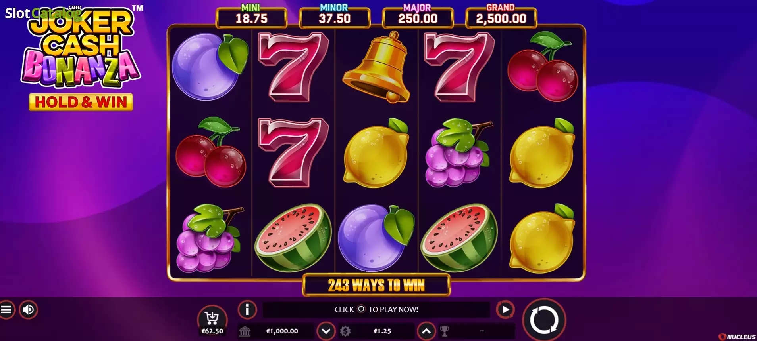Screen dimensions: 757x341
Task: Click the MINOR jackpot value
Action: pyautogui.click(x=335, y=19)
